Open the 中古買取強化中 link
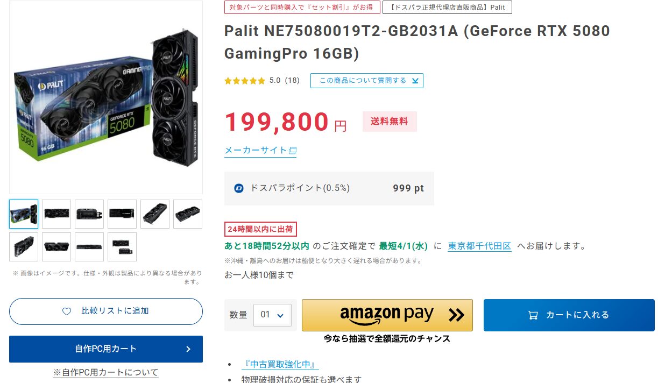This screenshot has height=383, width=658. [280, 364]
